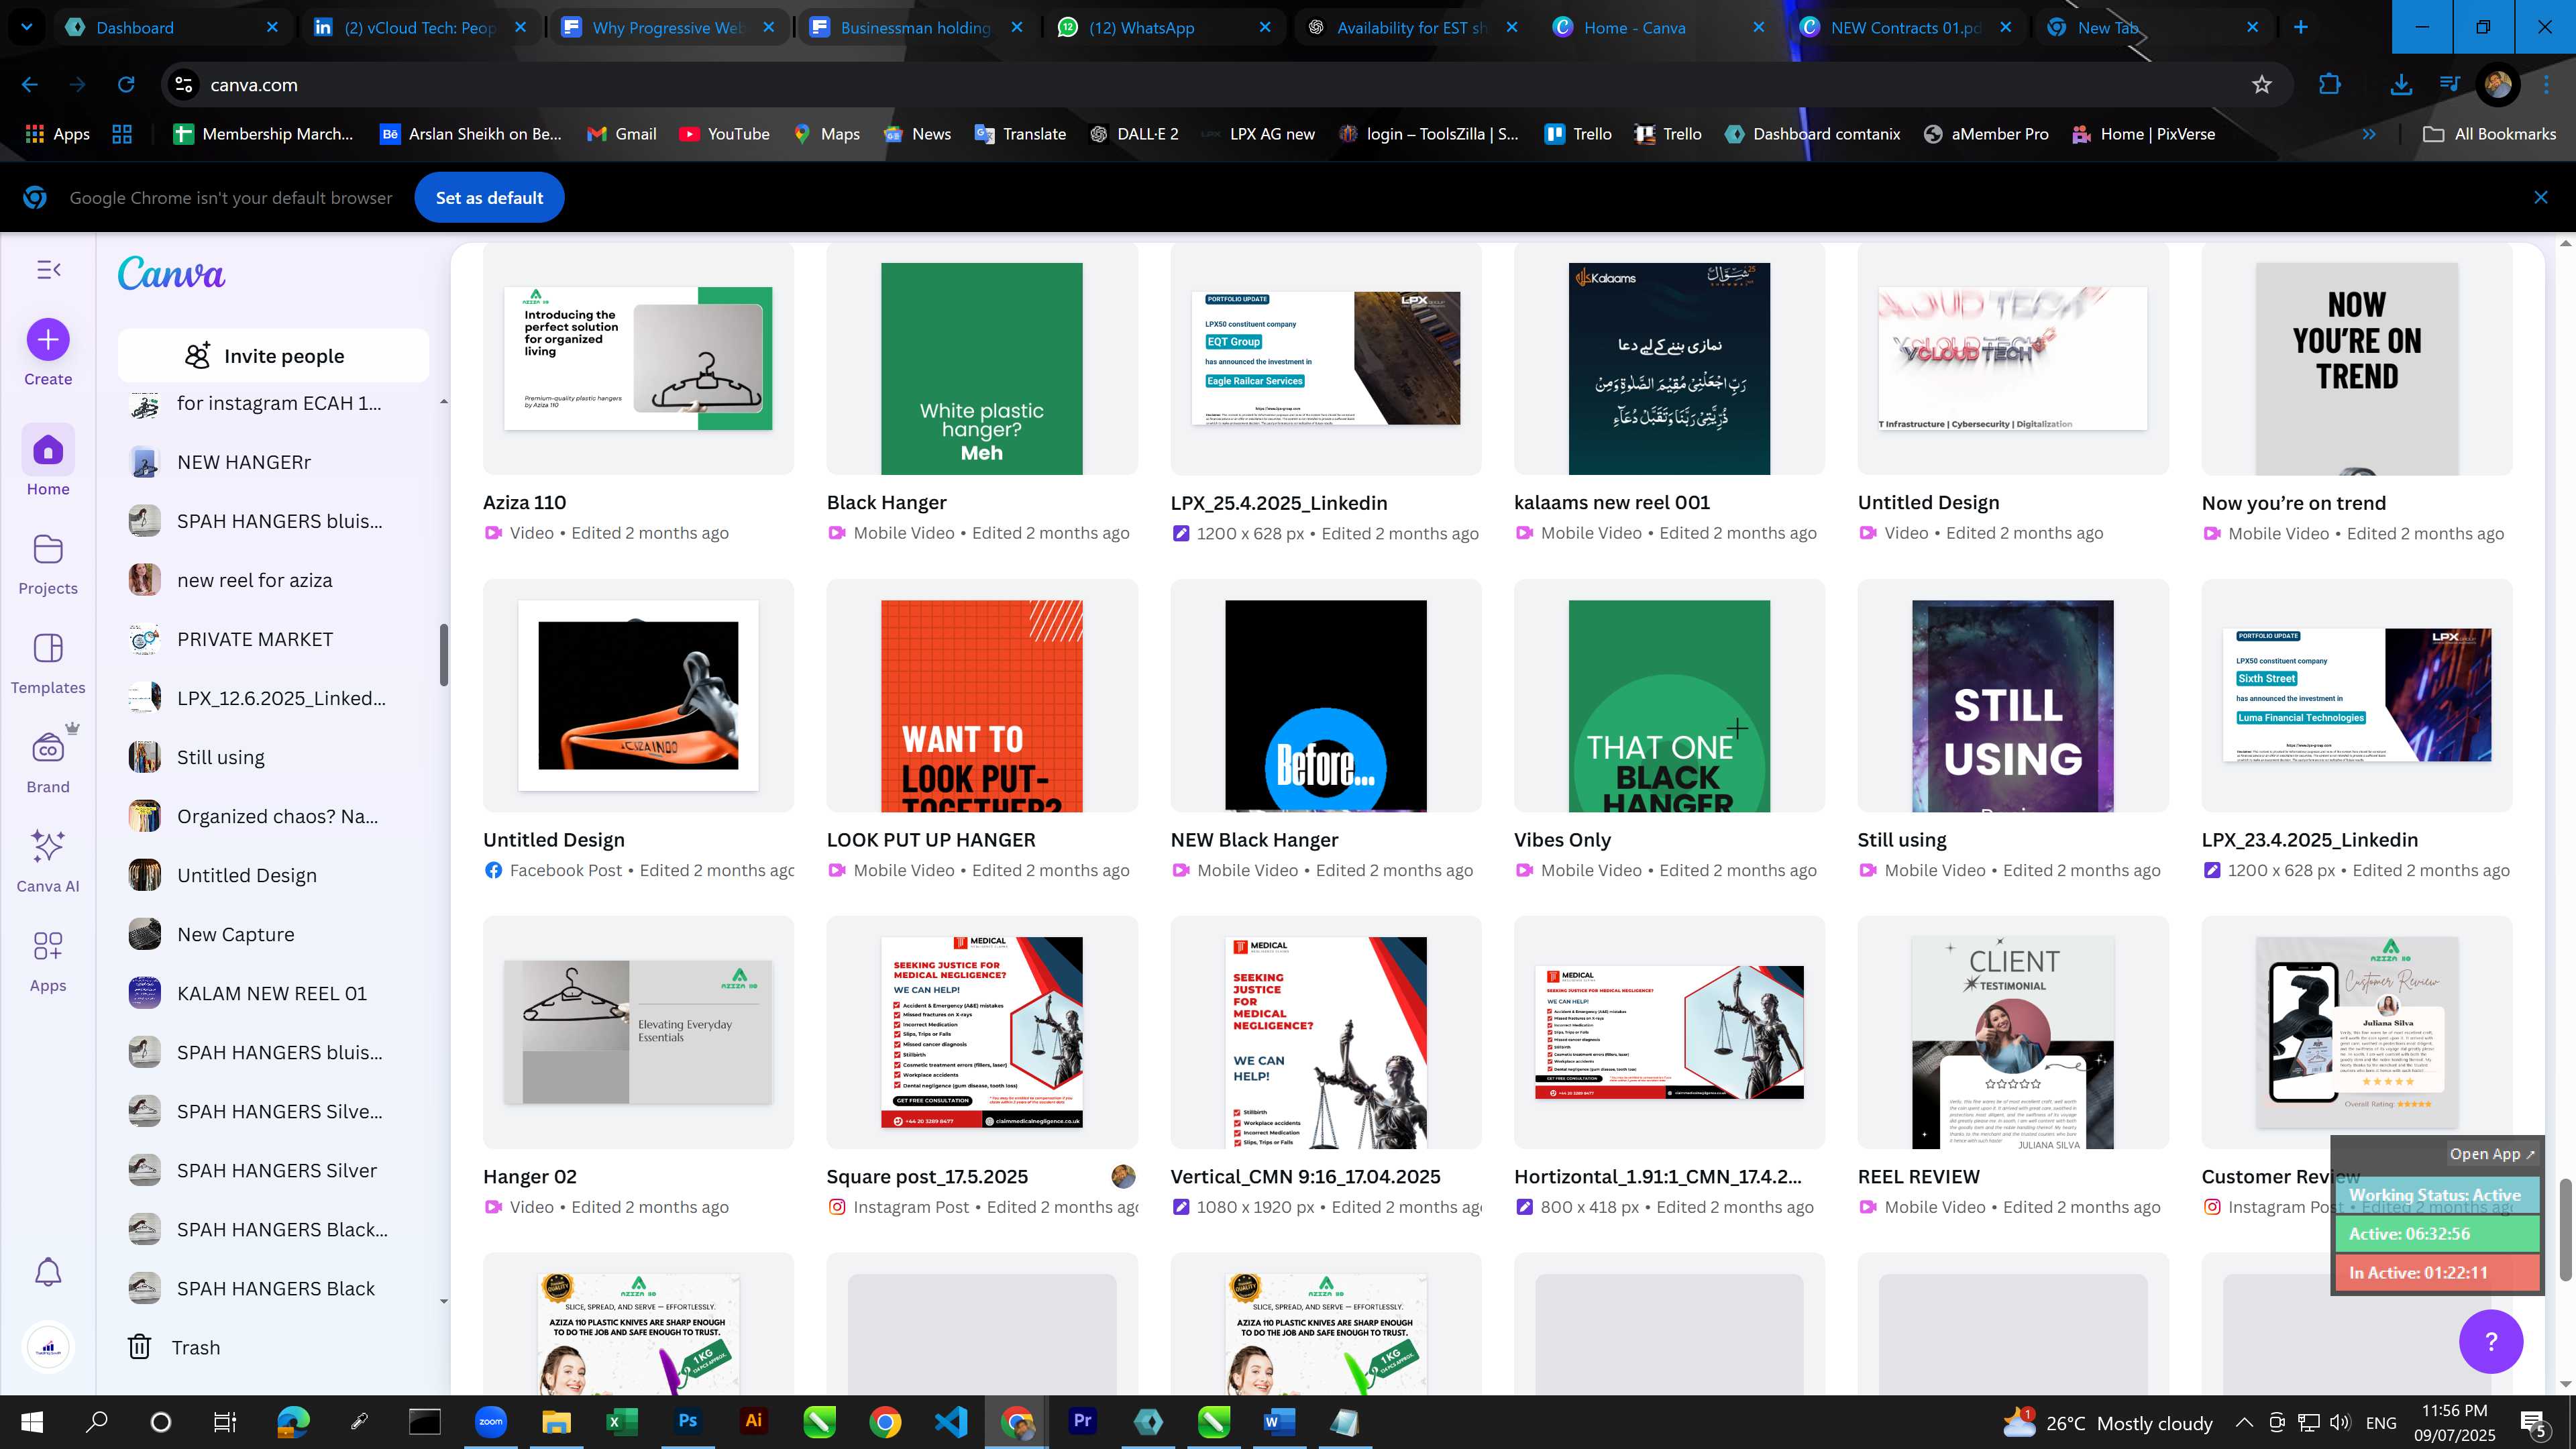This screenshot has width=2576, height=1449.
Task: Bookmark this page with the star icon
Action: [x=2262, y=85]
